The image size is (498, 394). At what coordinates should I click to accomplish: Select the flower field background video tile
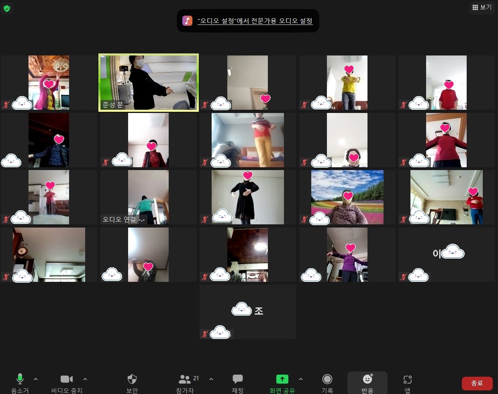pyautogui.click(x=347, y=197)
